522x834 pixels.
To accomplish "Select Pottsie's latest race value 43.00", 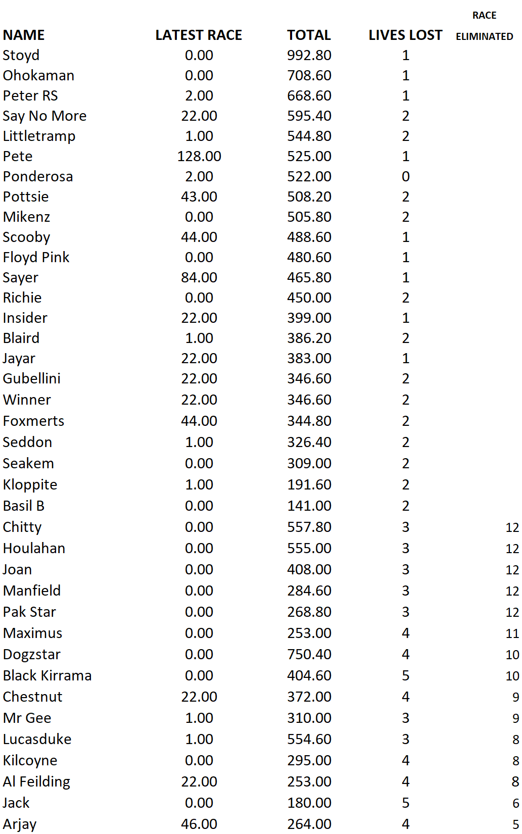I will point(199,197).
